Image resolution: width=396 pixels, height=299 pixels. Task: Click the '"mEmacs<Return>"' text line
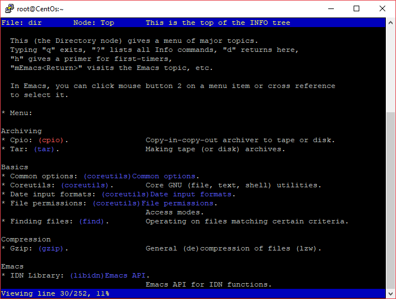(x=112, y=68)
